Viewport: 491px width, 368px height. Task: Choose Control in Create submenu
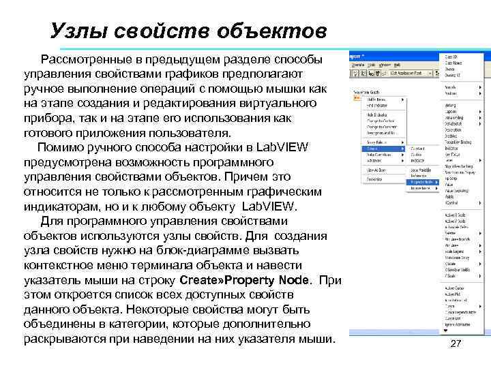point(416,155)
